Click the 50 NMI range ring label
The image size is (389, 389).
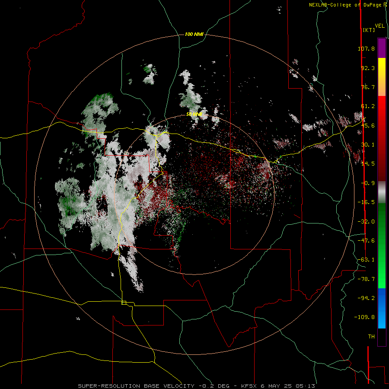194,115
